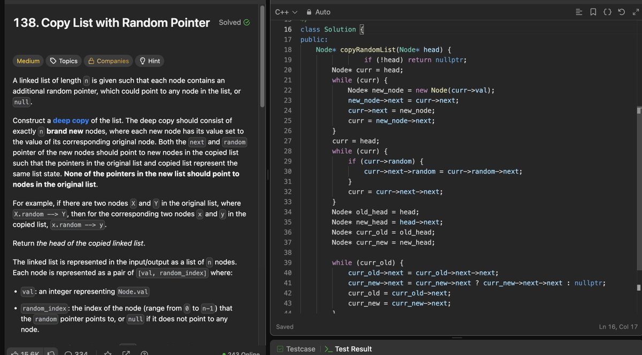Click the share icon below description
The width and height of the screenshot is (642, 355).
[126, 353]
